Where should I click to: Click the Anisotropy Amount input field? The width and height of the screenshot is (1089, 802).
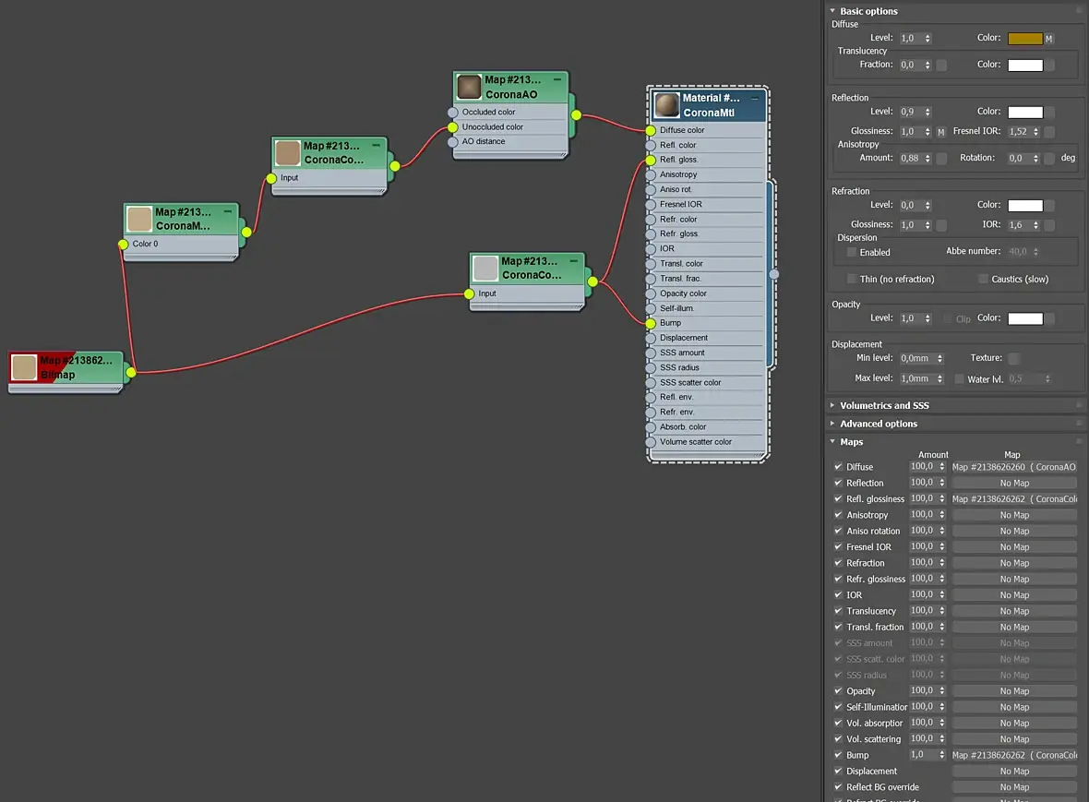click(911, 159)
